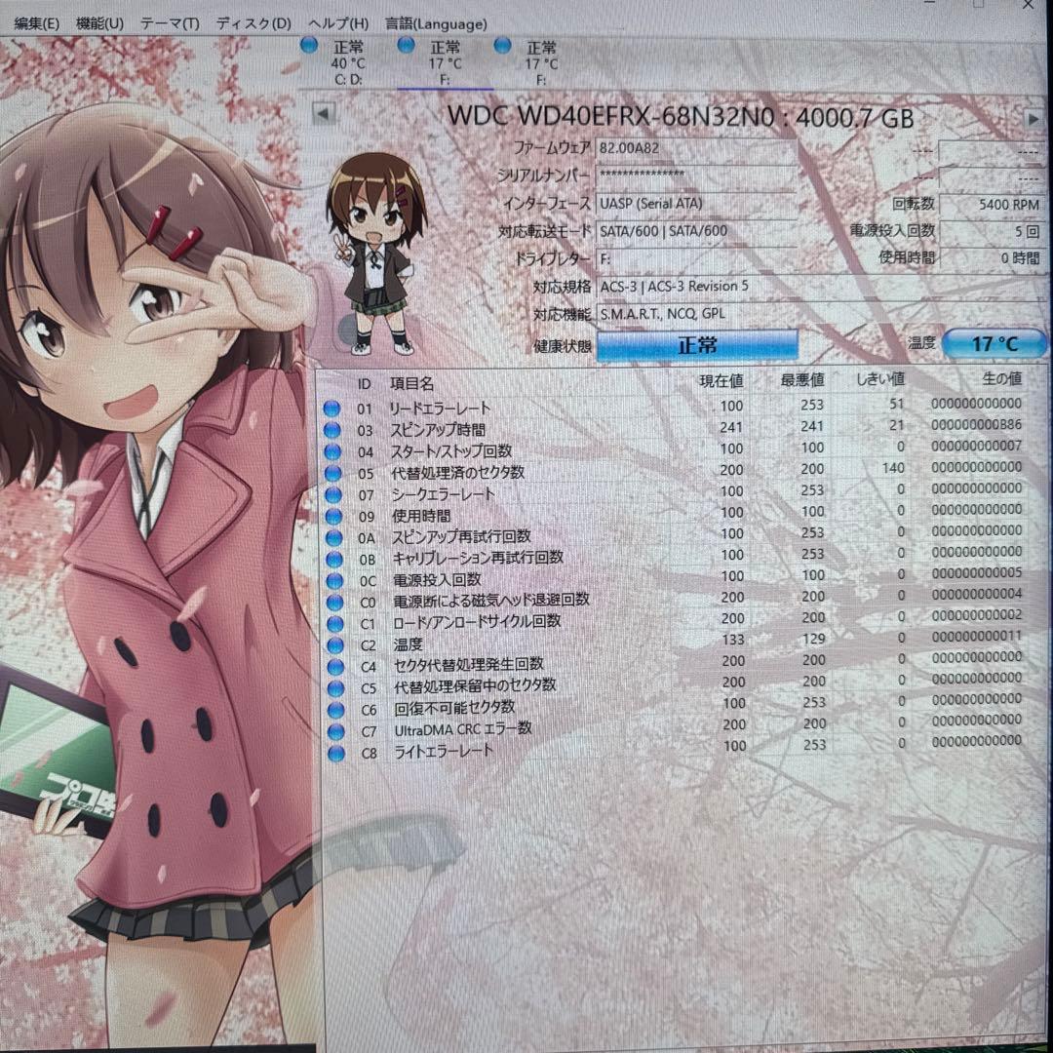Open the ディスク menu
The width and height of the screenshot is (1053, 1053).
(x=253, y=23)
